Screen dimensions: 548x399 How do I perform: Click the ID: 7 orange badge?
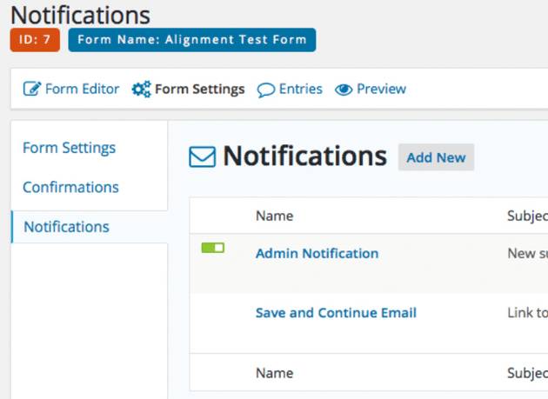35,40
